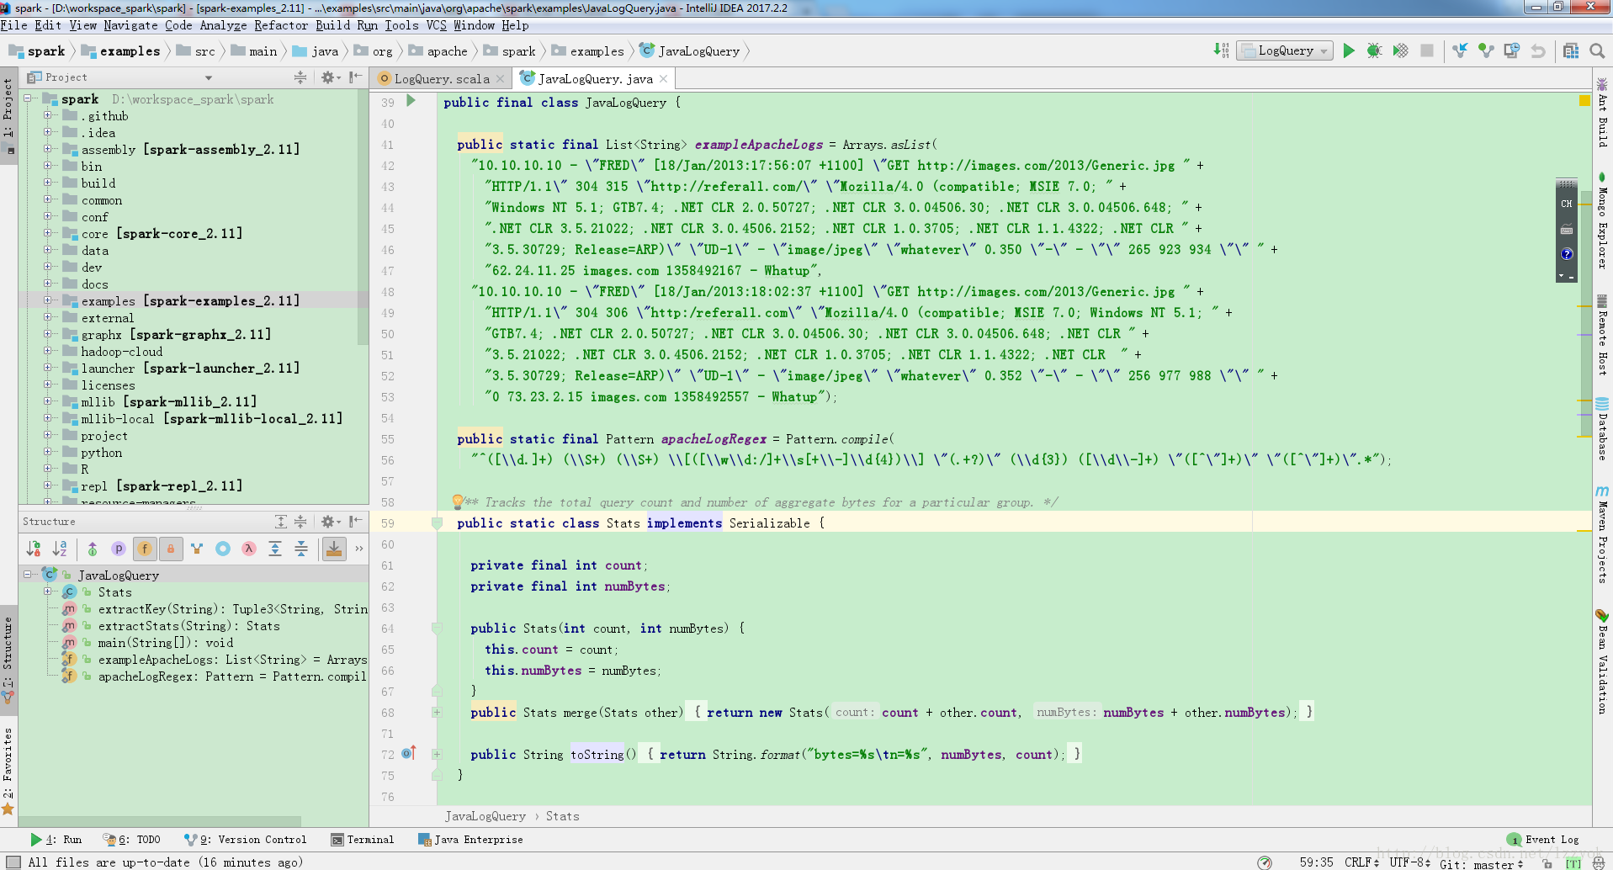Commit changes to VCS
1613x870 pixels.
(1486, 51)
